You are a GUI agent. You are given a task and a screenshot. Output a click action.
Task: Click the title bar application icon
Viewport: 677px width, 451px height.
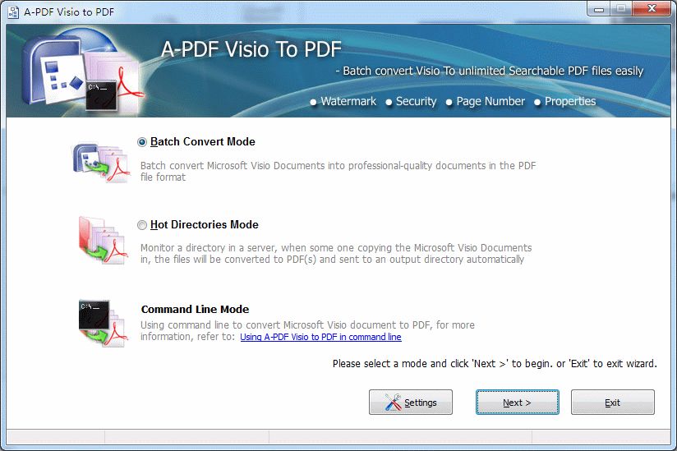[13, 12]
